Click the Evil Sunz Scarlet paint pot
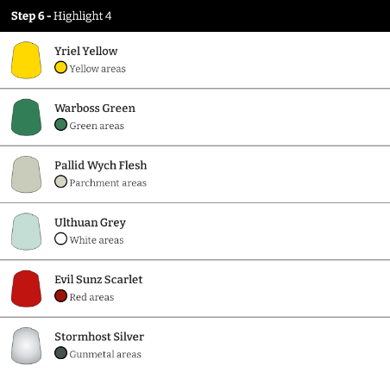This screenshot has height=372, width=390. [x=26, y=288]
